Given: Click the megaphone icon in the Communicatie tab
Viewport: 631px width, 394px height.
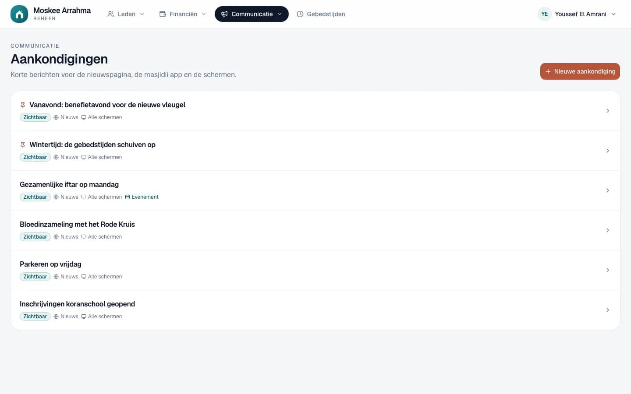Looking at the screenshot, I should 224,14.
